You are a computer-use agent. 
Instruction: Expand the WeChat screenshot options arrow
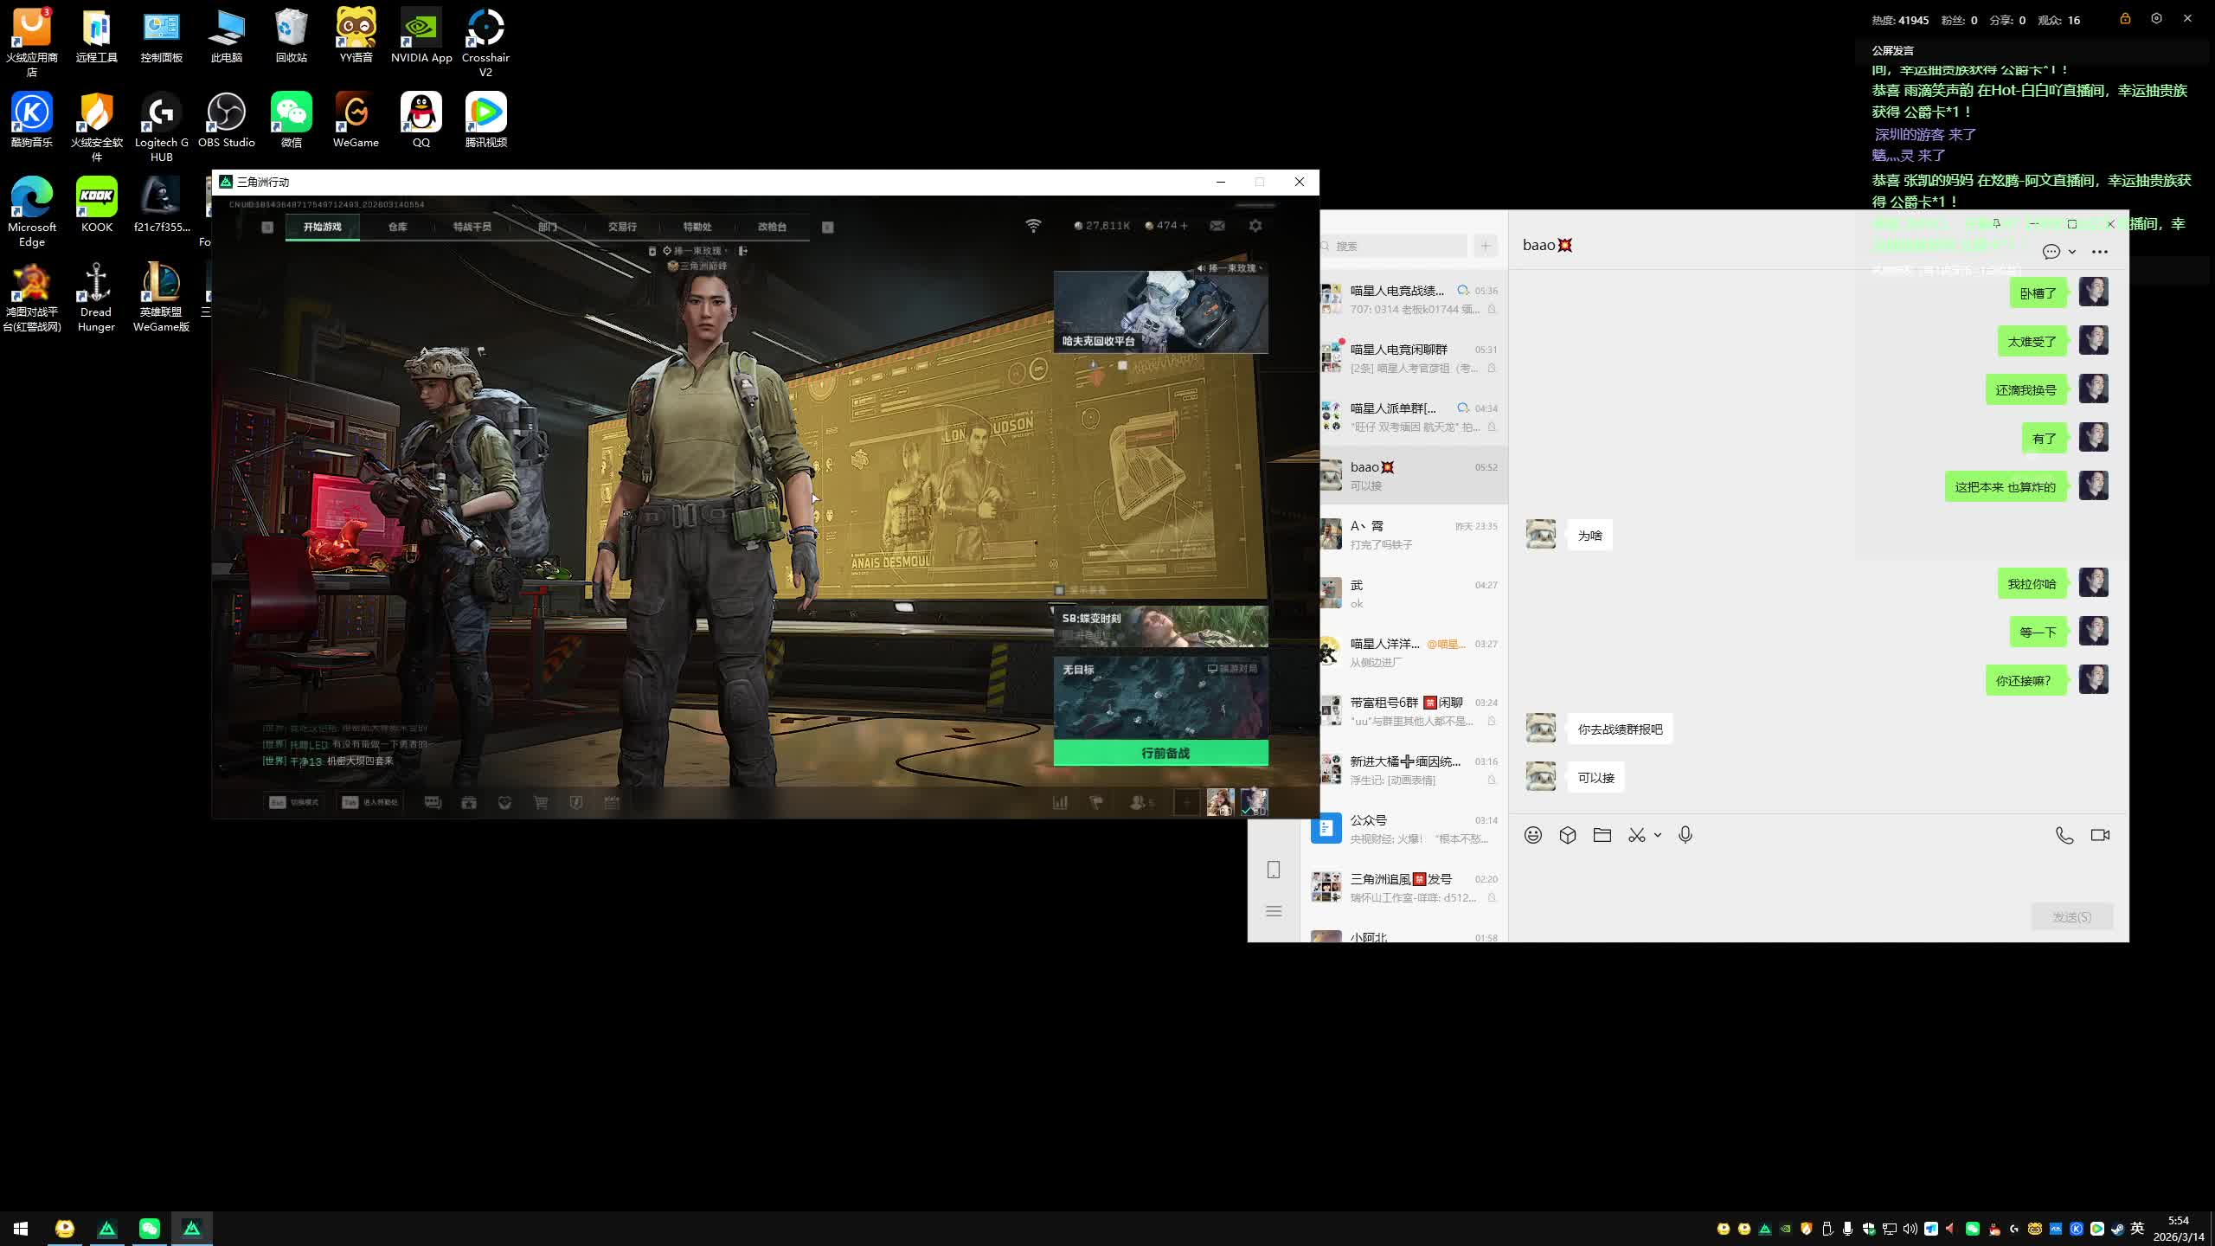point(1658,835)
